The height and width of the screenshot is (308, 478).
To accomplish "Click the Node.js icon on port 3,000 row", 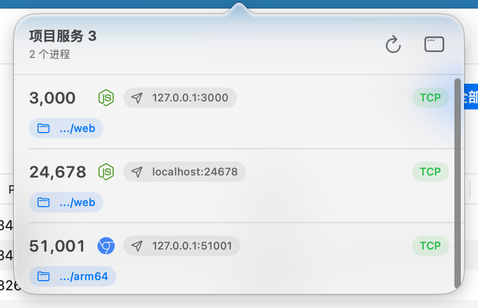I will pyautogui.click(x=106, y=98).
